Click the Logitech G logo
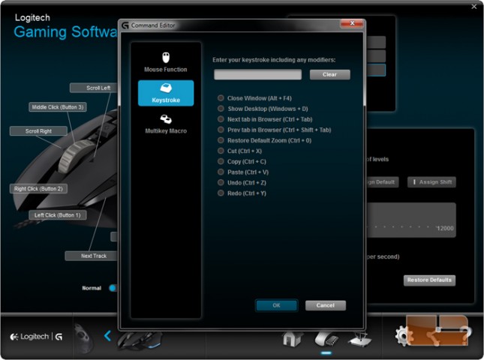 coord(37,337)
